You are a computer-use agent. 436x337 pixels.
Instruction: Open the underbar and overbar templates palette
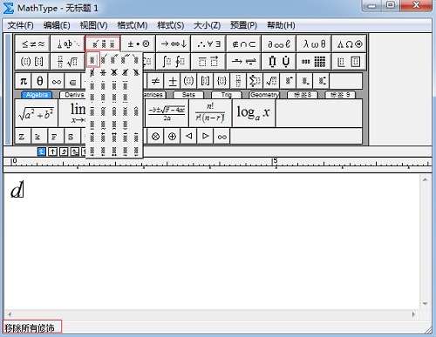click(208, 61)
